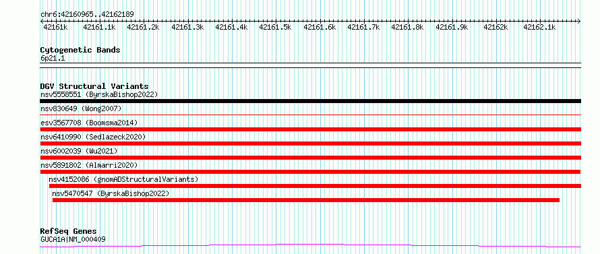
Task: Click the 42161.6k ruler tick label
Action: click(320, 27)
